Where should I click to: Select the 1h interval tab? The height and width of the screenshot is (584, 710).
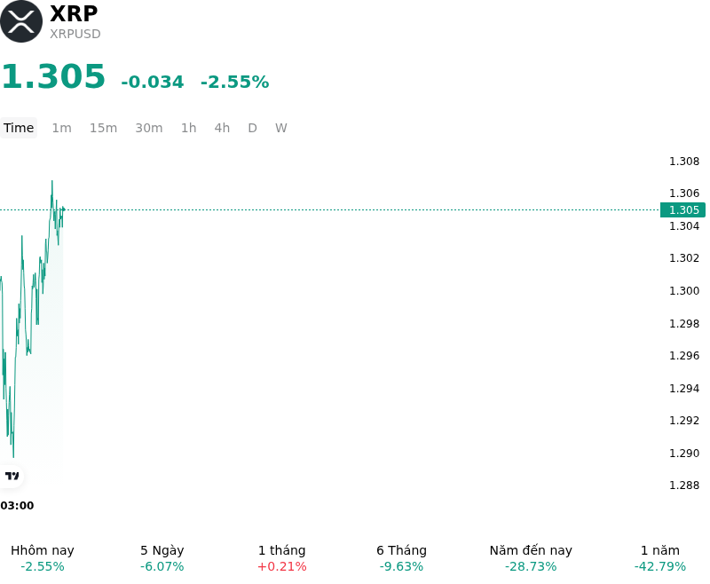click(x=188, y=128)
